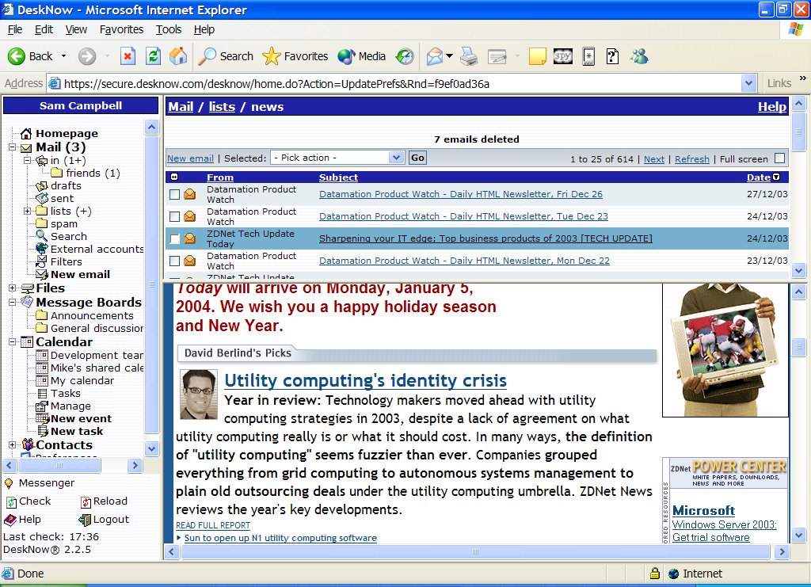Click the IE Home toolbar icon
This screenshot has width=811, height=587.
click(x=178, y=56)
